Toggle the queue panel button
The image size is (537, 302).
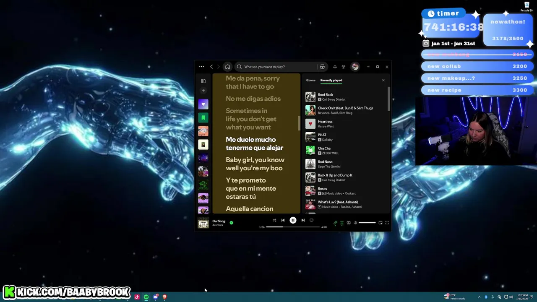tap(342, 223)
